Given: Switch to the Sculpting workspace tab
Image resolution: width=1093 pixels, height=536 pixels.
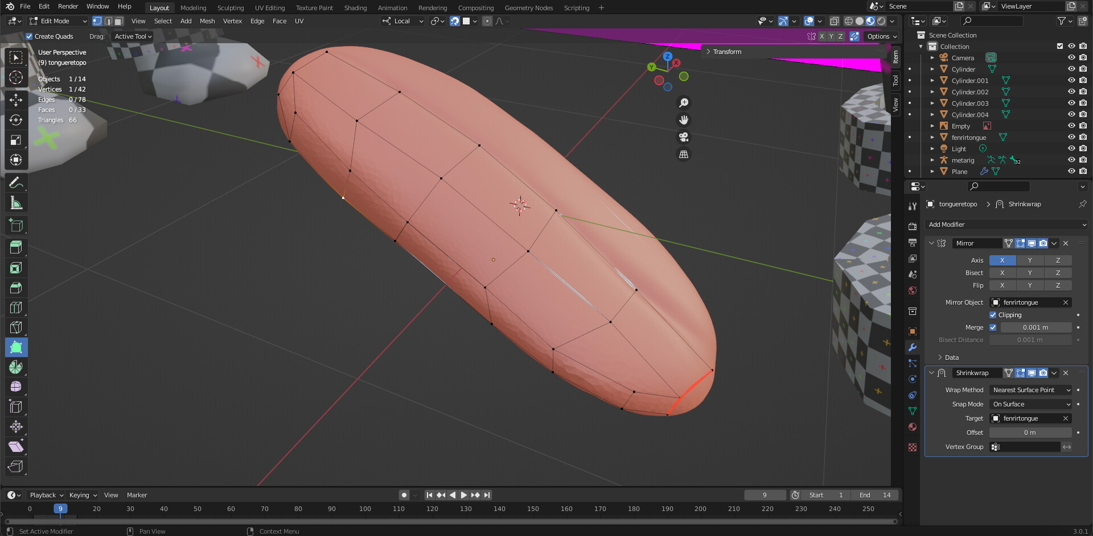Looking at the screenshot, I should click(230, 8).
